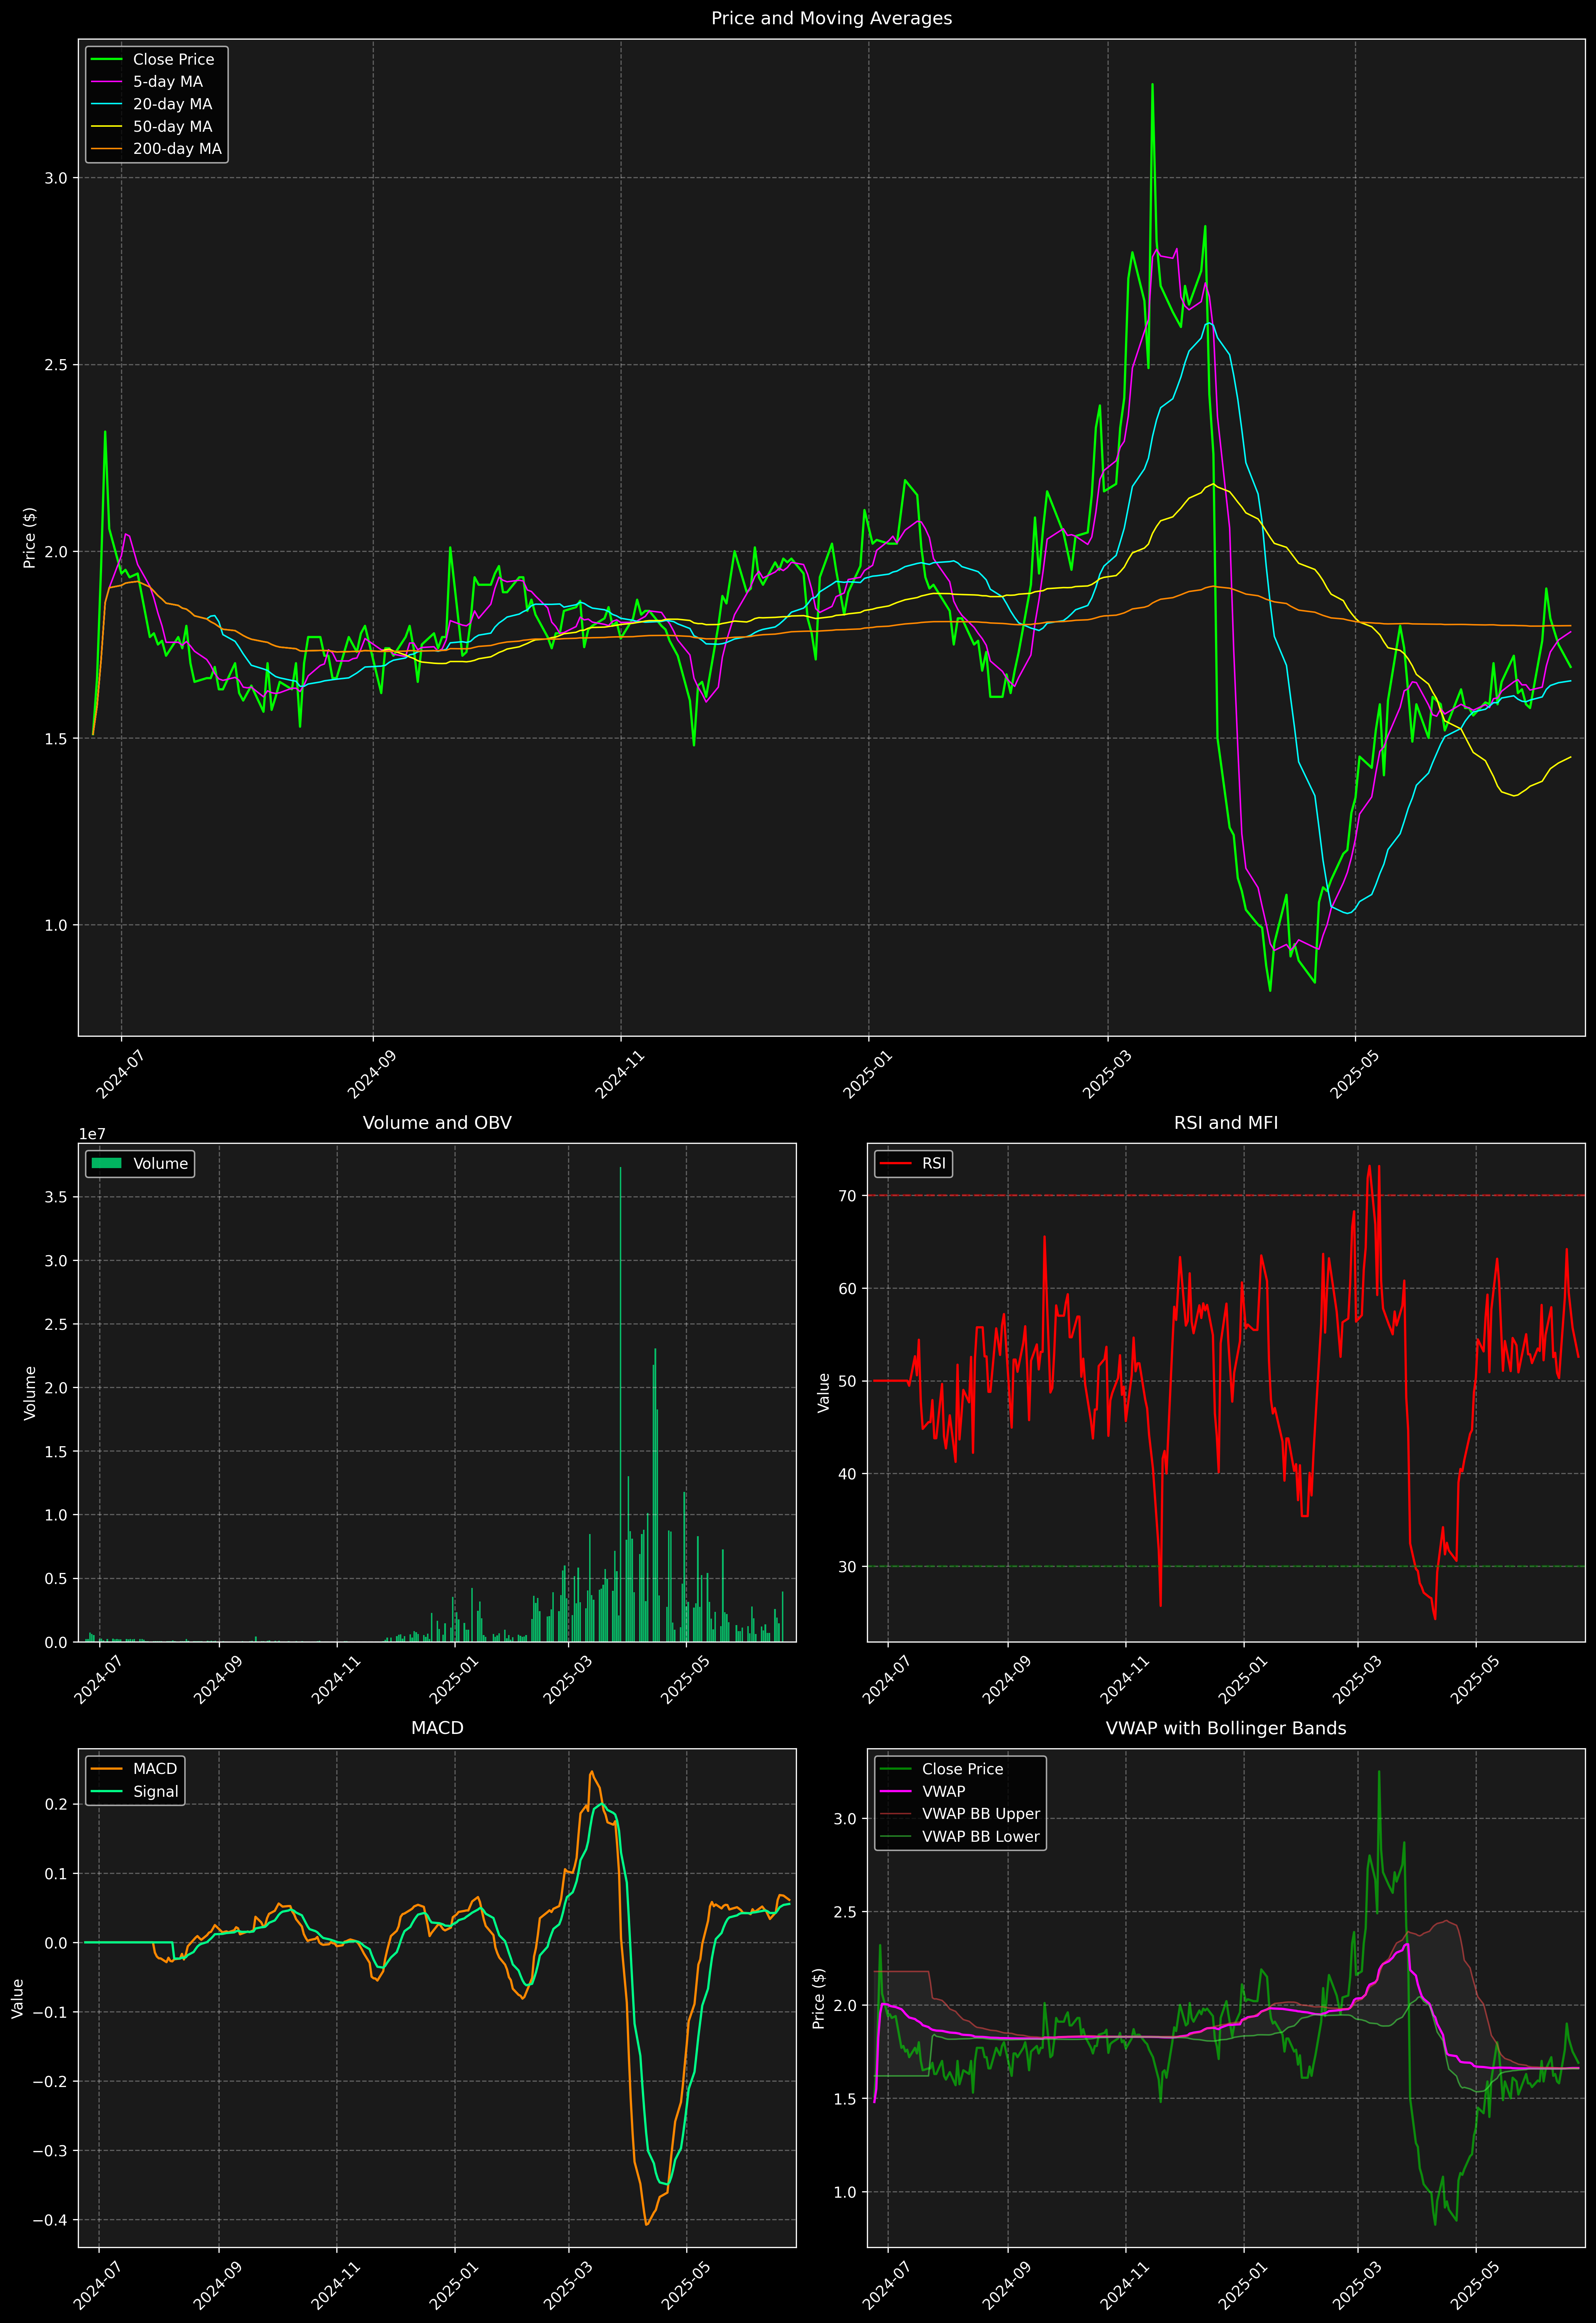Click the 3.0 y-tick on the VWAP chart

click(845, 1818)
